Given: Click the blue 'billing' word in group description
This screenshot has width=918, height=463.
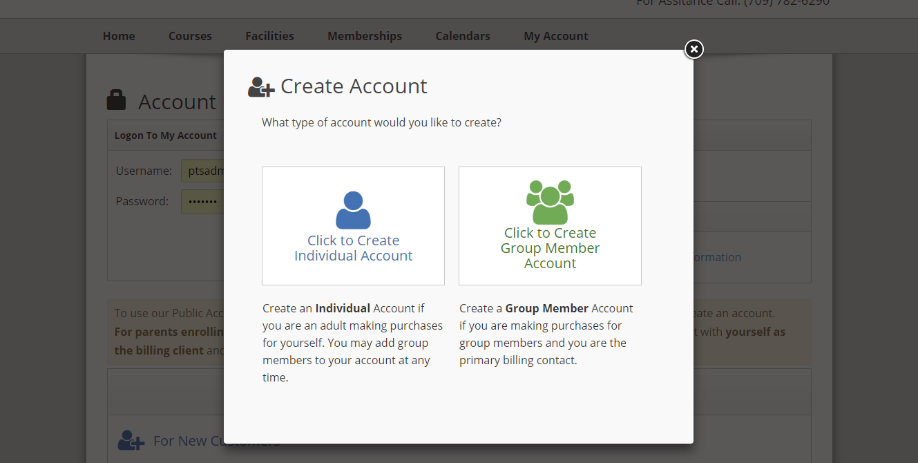Looking at the screenshot, I should coord(518,360).
